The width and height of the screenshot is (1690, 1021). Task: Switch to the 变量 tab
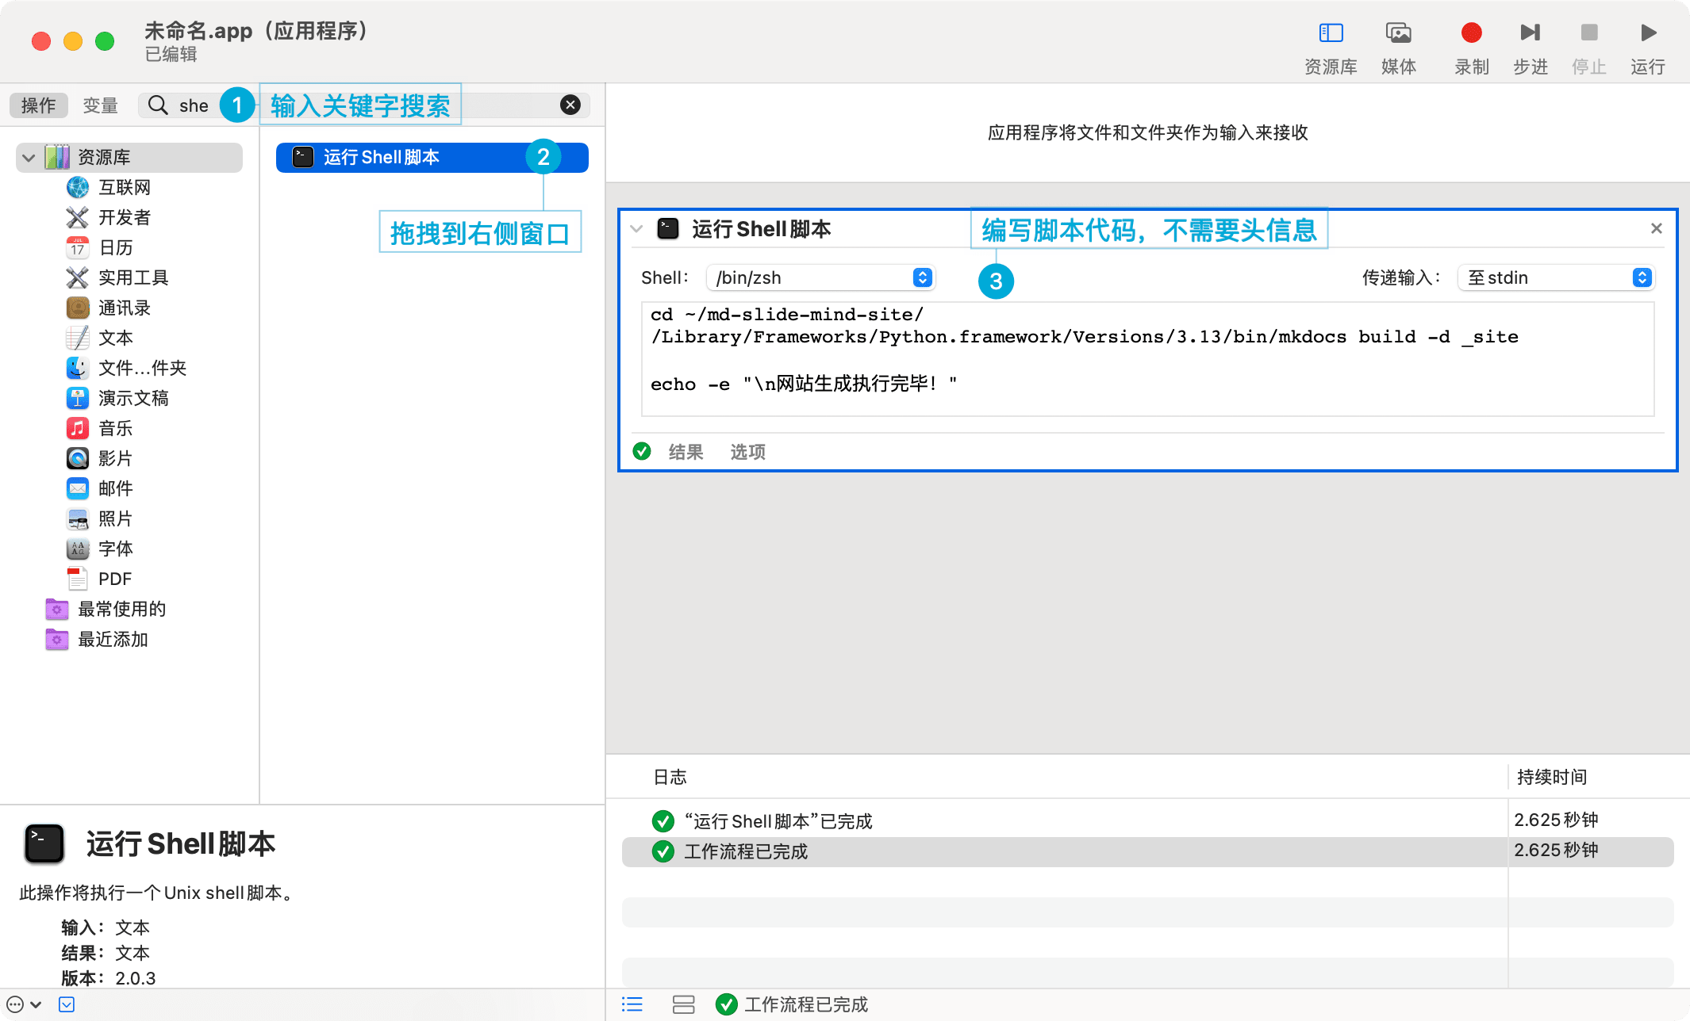tap(100, 105)
